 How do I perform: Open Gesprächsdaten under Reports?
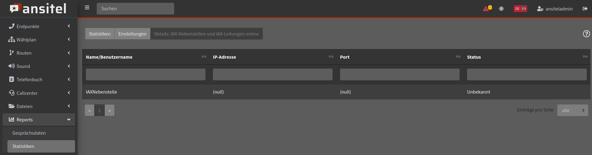pyautogui.click(x=29, y=133)
